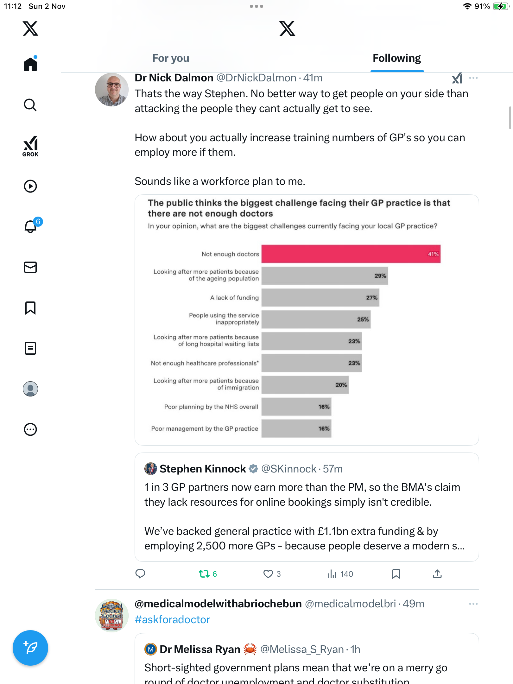Toggle repost on Dr Nick Dalmon's post
The image size is (513, 684).
click(x=204, y=574)
